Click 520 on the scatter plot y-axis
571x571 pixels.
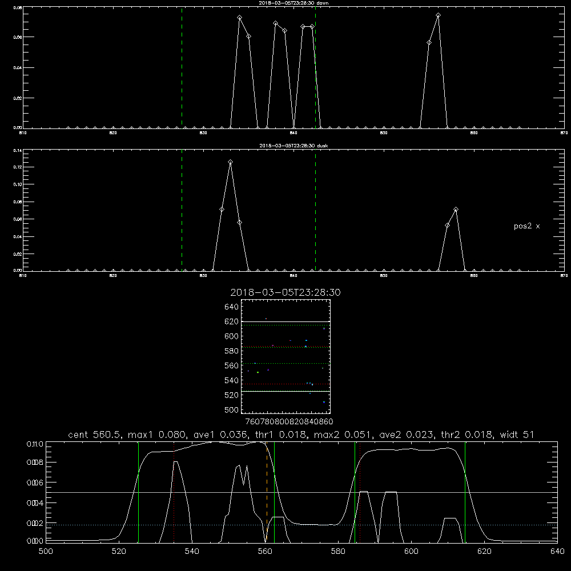point(232,395)
